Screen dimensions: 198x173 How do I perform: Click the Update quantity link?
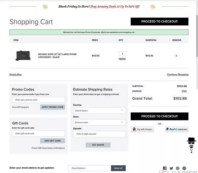122,59
